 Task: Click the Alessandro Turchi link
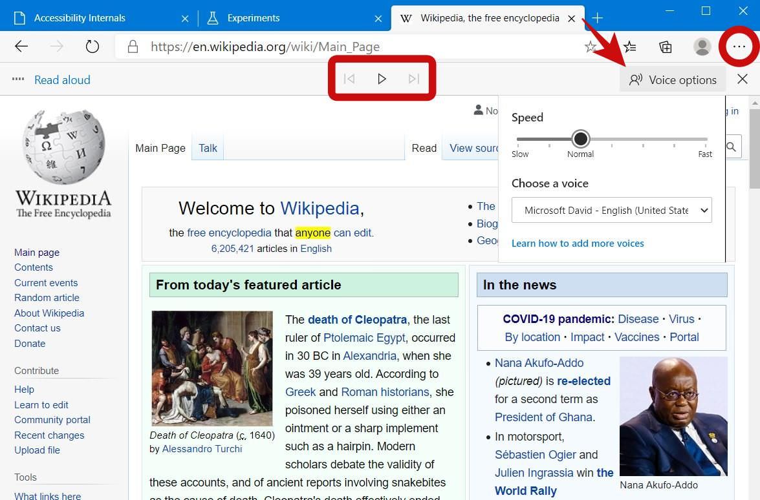point(202,449)
